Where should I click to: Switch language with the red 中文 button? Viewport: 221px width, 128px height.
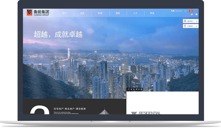191,11
